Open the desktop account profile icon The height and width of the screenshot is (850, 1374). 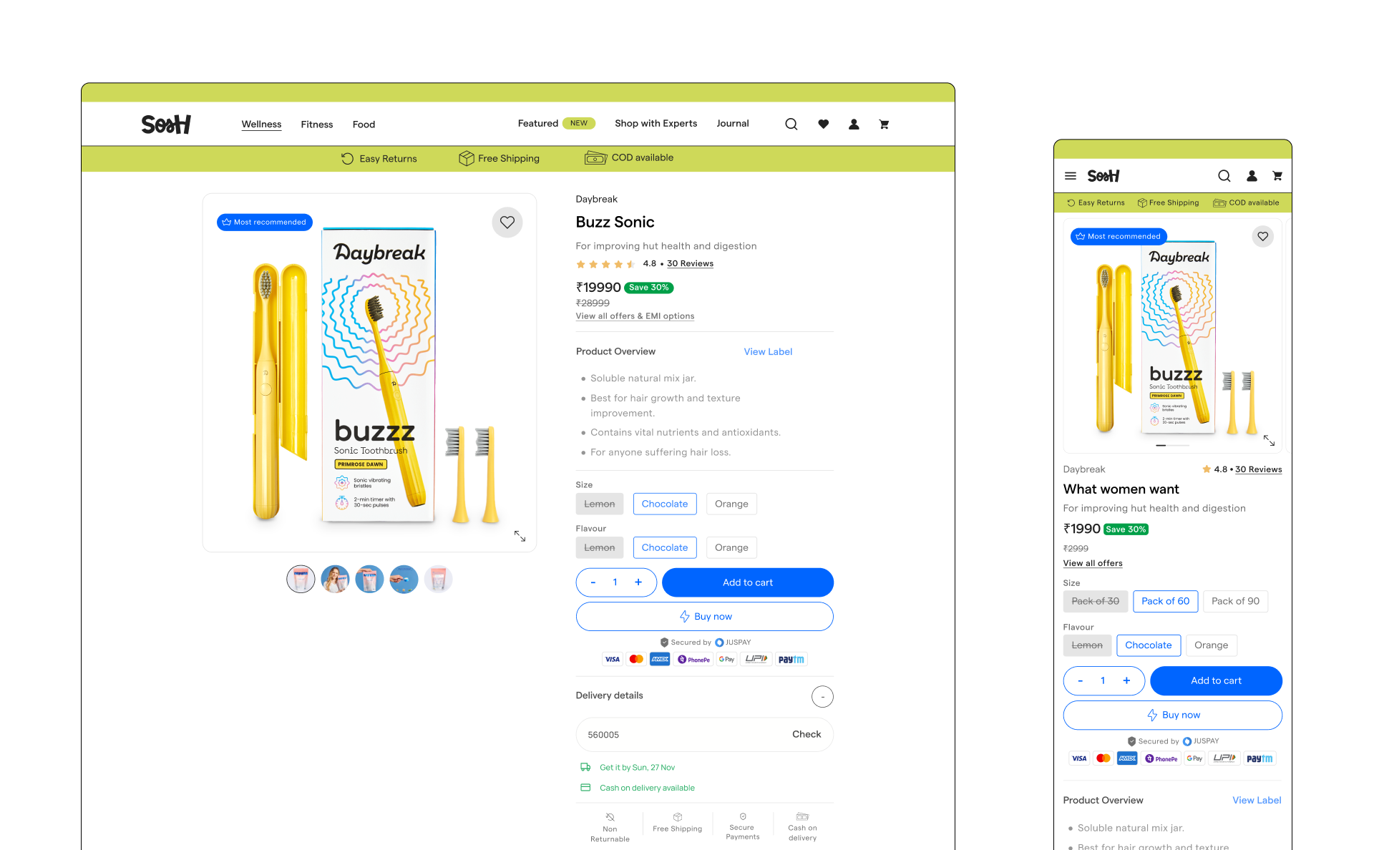tap(854, 124)
